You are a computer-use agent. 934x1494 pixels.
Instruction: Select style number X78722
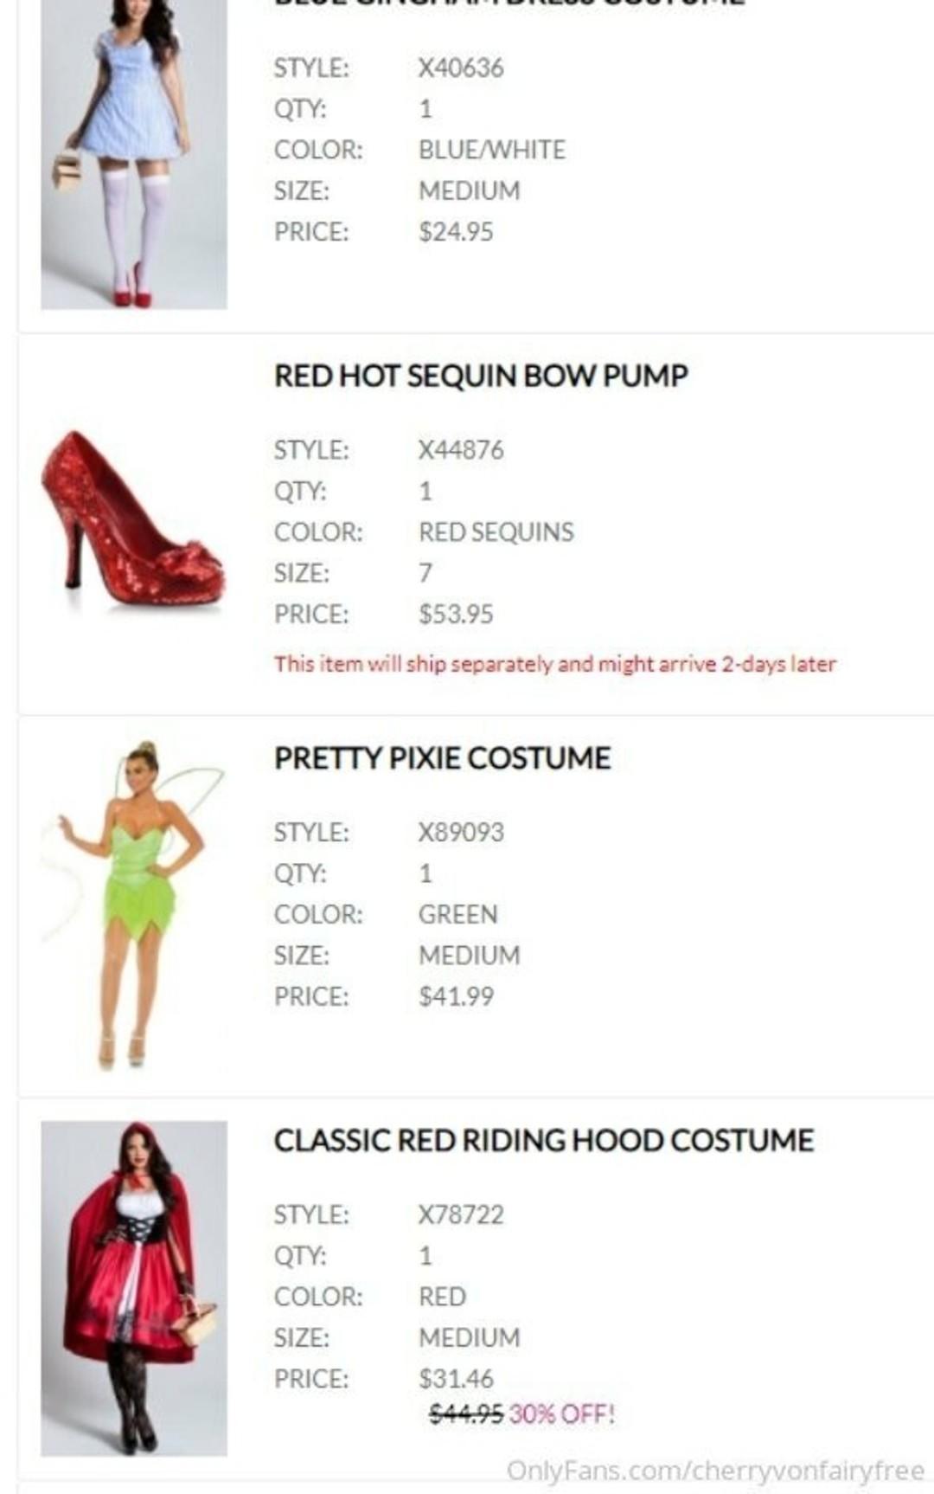tap(461, 1215)
